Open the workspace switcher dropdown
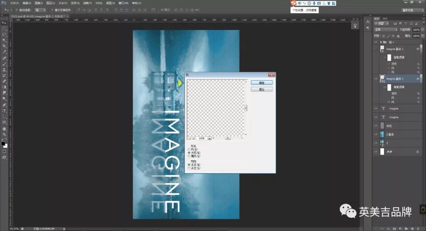The image size is (426, 231). (413, 10)
